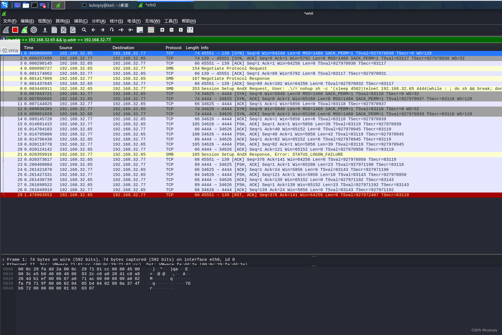Open the 编辑(E) menu

point(27,21)
